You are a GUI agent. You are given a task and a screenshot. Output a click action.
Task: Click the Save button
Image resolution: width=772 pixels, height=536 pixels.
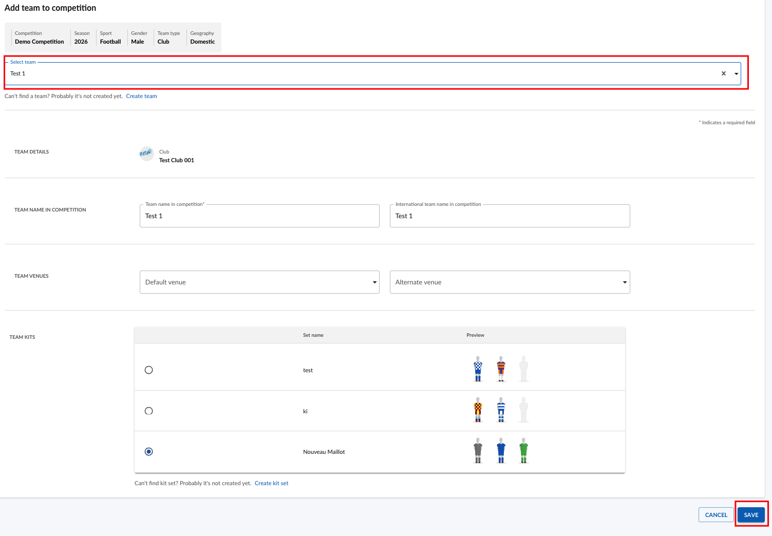[751, 515]
